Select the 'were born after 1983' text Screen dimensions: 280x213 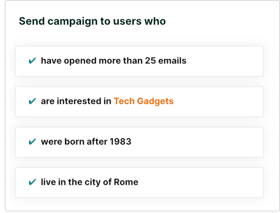click(x=86, y=142)
